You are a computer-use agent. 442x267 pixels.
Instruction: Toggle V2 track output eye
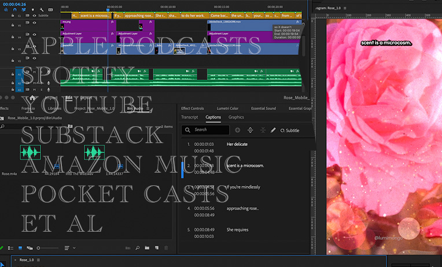point(34,58)
